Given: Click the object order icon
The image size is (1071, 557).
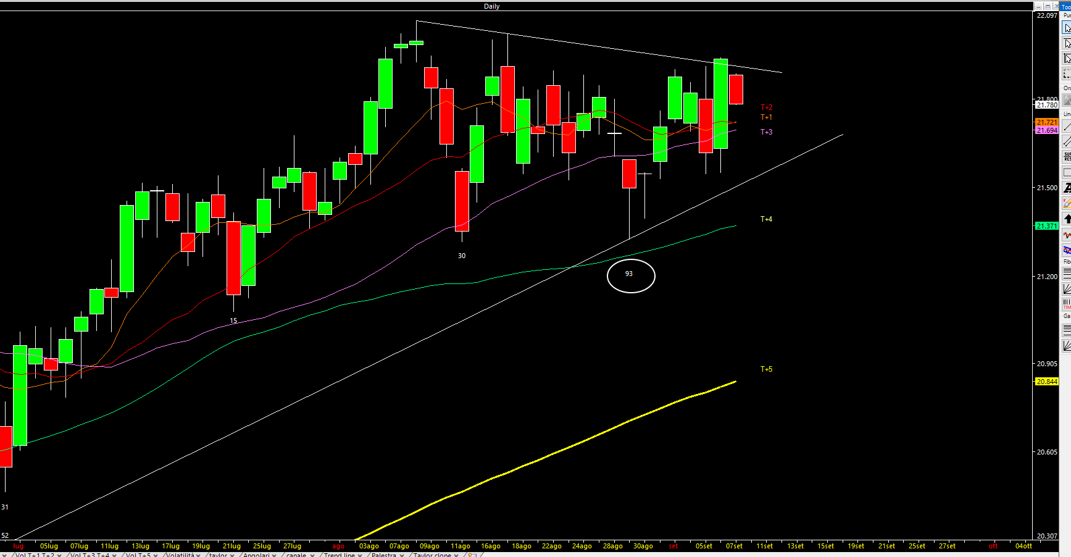Looking at the screenshot, I should pyautogui.click(x=1067, y=100).
